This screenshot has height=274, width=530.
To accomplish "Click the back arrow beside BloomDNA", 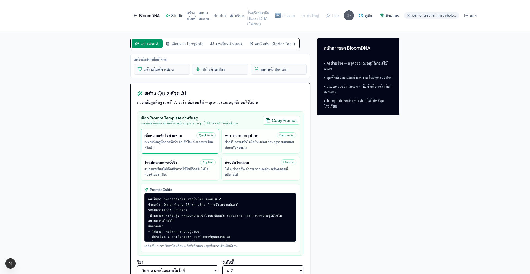I will (135, 15).
